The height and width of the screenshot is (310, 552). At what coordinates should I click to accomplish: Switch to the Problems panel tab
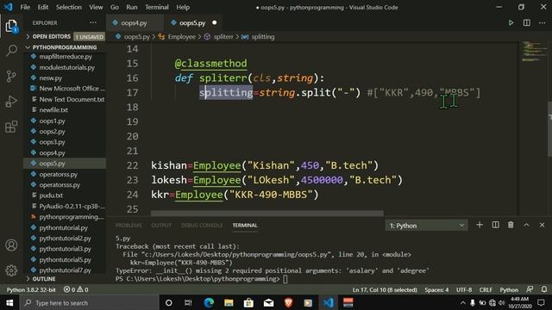[129, 226]
